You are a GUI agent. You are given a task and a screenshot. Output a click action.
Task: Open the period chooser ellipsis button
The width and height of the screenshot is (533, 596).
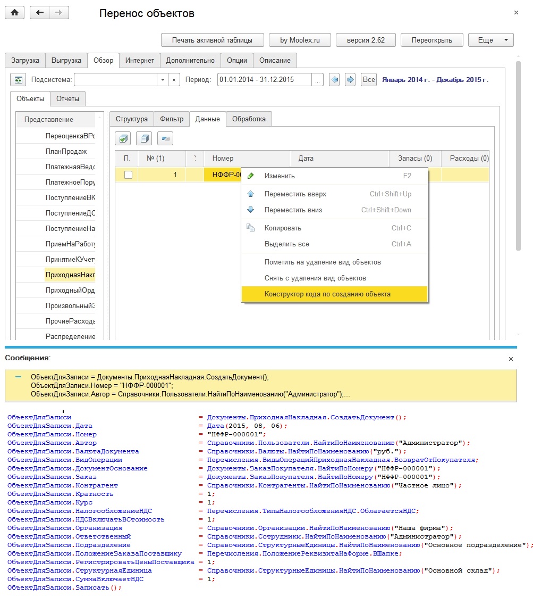click(x=317, y=80)
